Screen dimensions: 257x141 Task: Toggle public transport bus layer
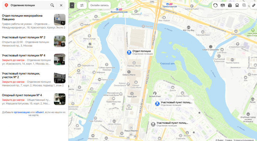click(237, 5)
